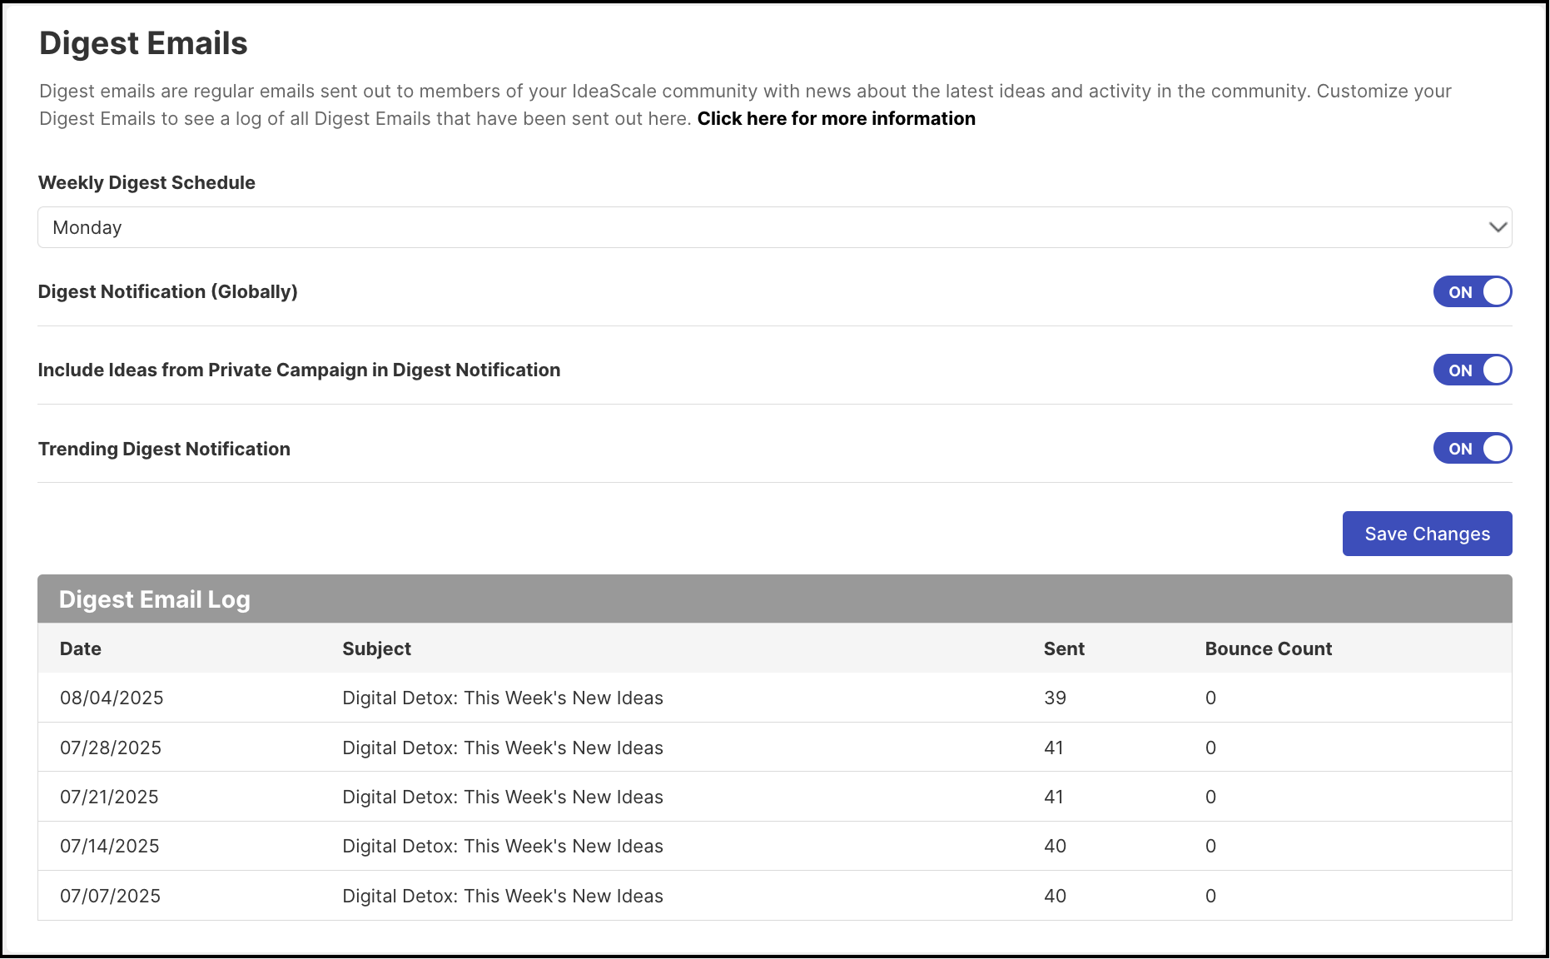Click the Save Changes button
The image size is (1550, 959).
[x=1427, y=534]
